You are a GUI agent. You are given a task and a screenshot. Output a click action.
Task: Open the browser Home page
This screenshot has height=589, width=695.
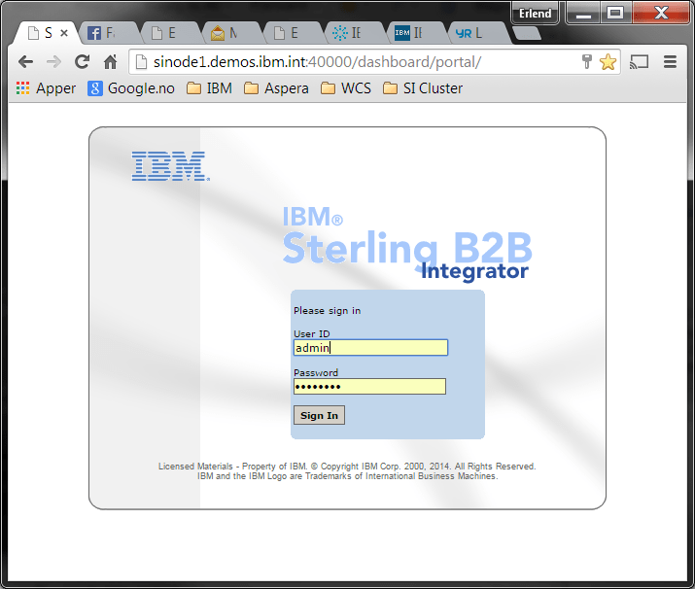click(111, 61)
